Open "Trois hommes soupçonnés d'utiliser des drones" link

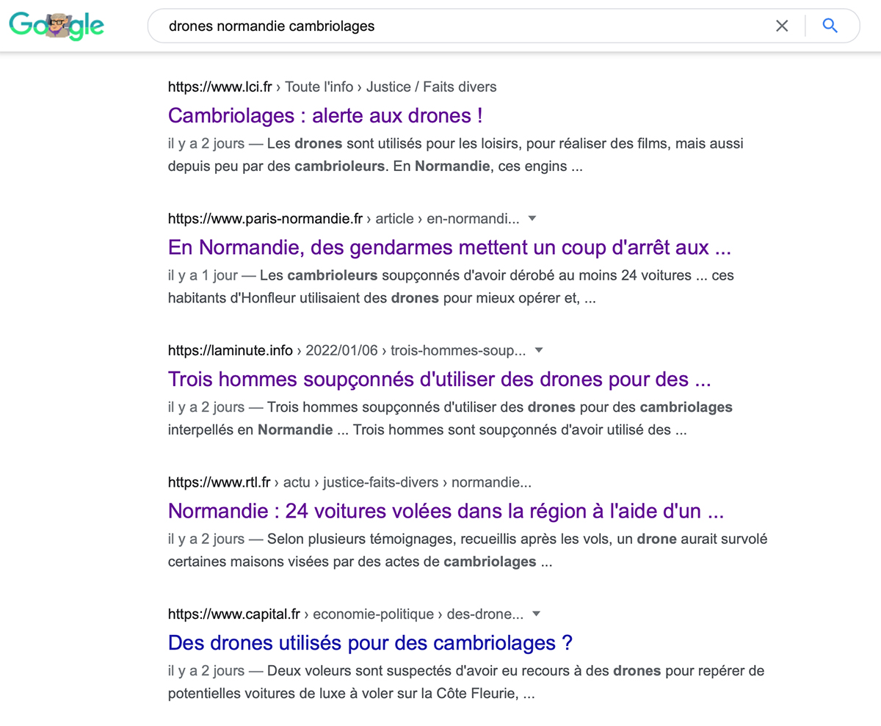440,380
